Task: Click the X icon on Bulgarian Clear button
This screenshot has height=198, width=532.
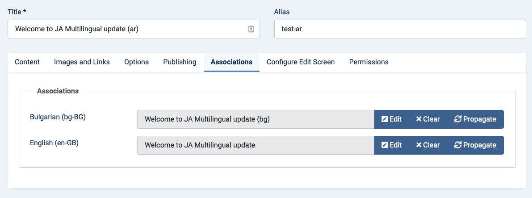Action: tap(419, 119)
